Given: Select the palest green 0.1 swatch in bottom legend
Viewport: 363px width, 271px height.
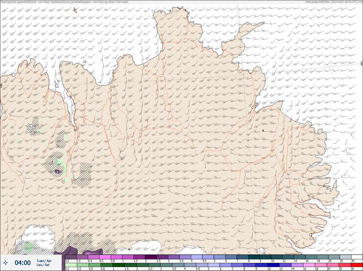Looking at the screenshot, I should pos(71,265).
